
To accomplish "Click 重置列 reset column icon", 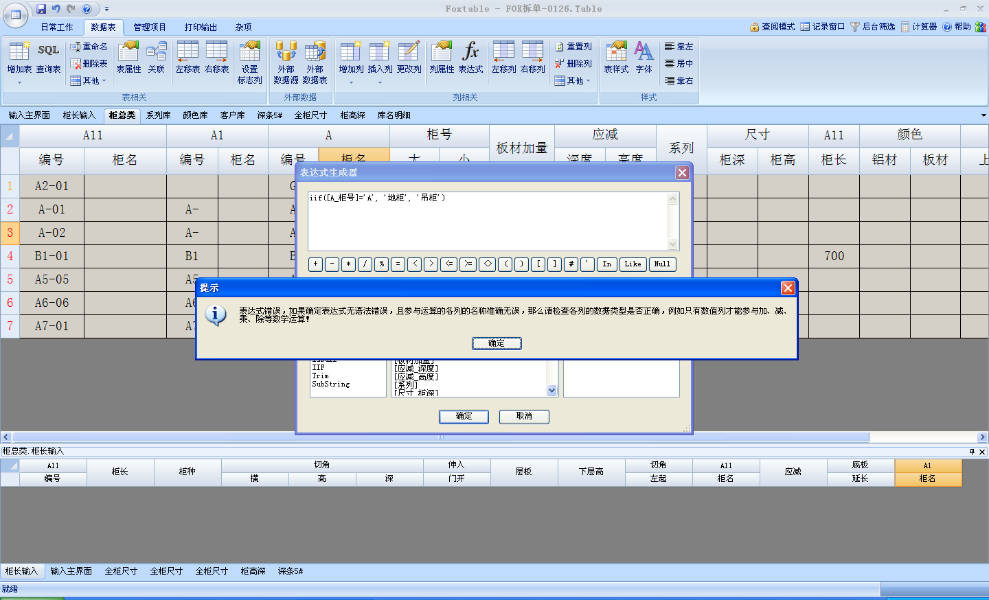I will pos(573,47).
